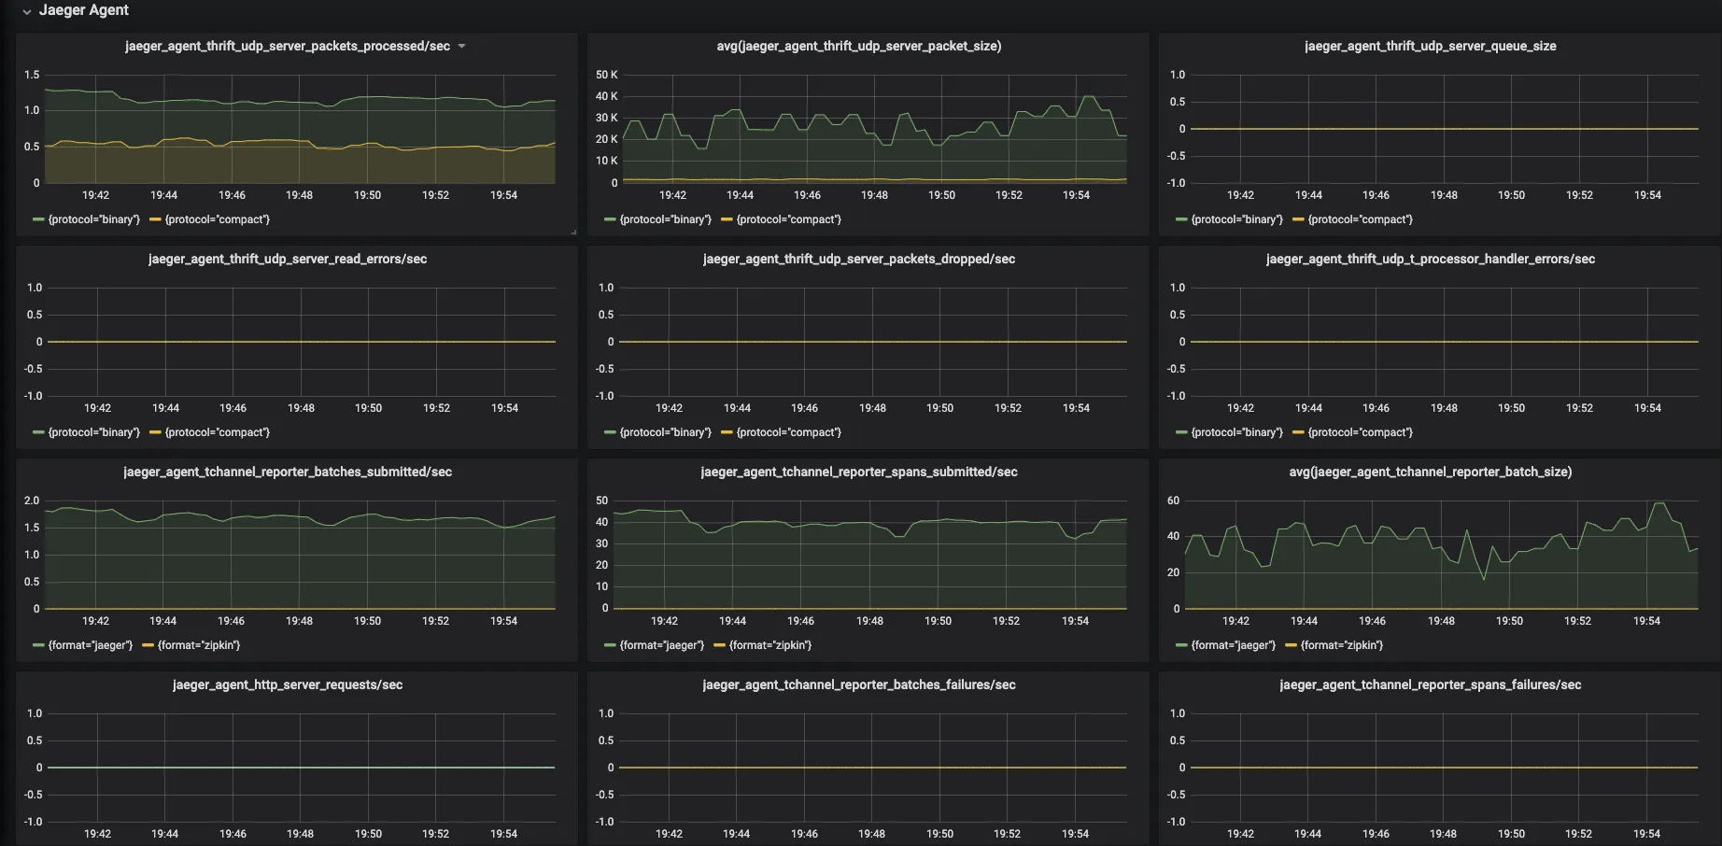1722x846 pixels.
Task: Toggle binary series in queue_size legend
Action: point(1237,219)
